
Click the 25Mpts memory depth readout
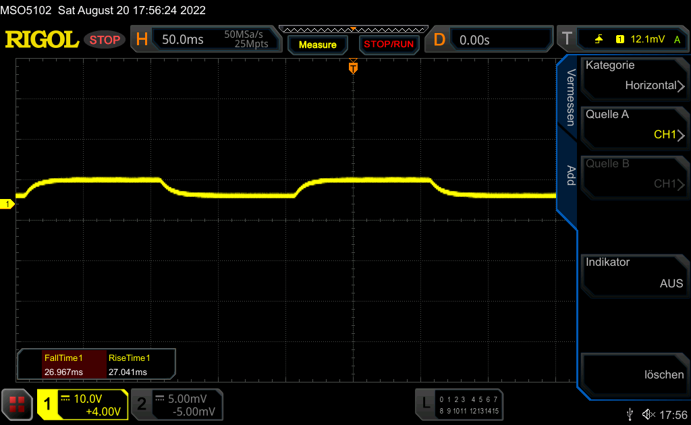click(251, 44)
